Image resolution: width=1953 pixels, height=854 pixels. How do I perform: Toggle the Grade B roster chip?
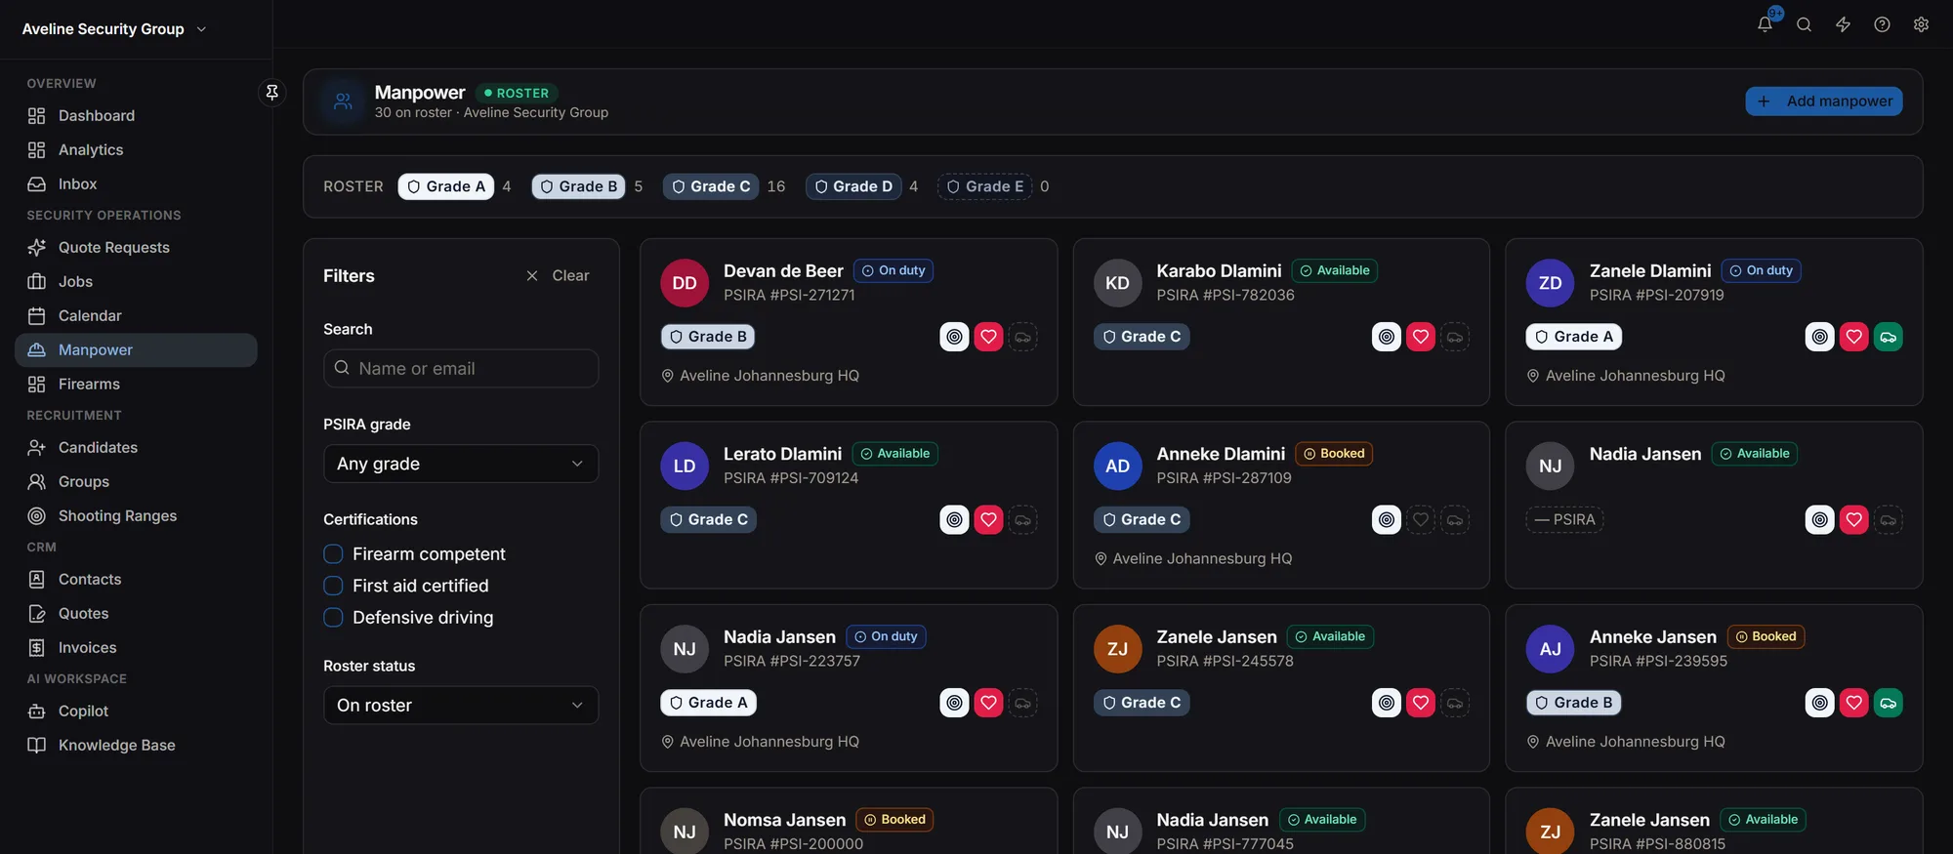point(578,186)
